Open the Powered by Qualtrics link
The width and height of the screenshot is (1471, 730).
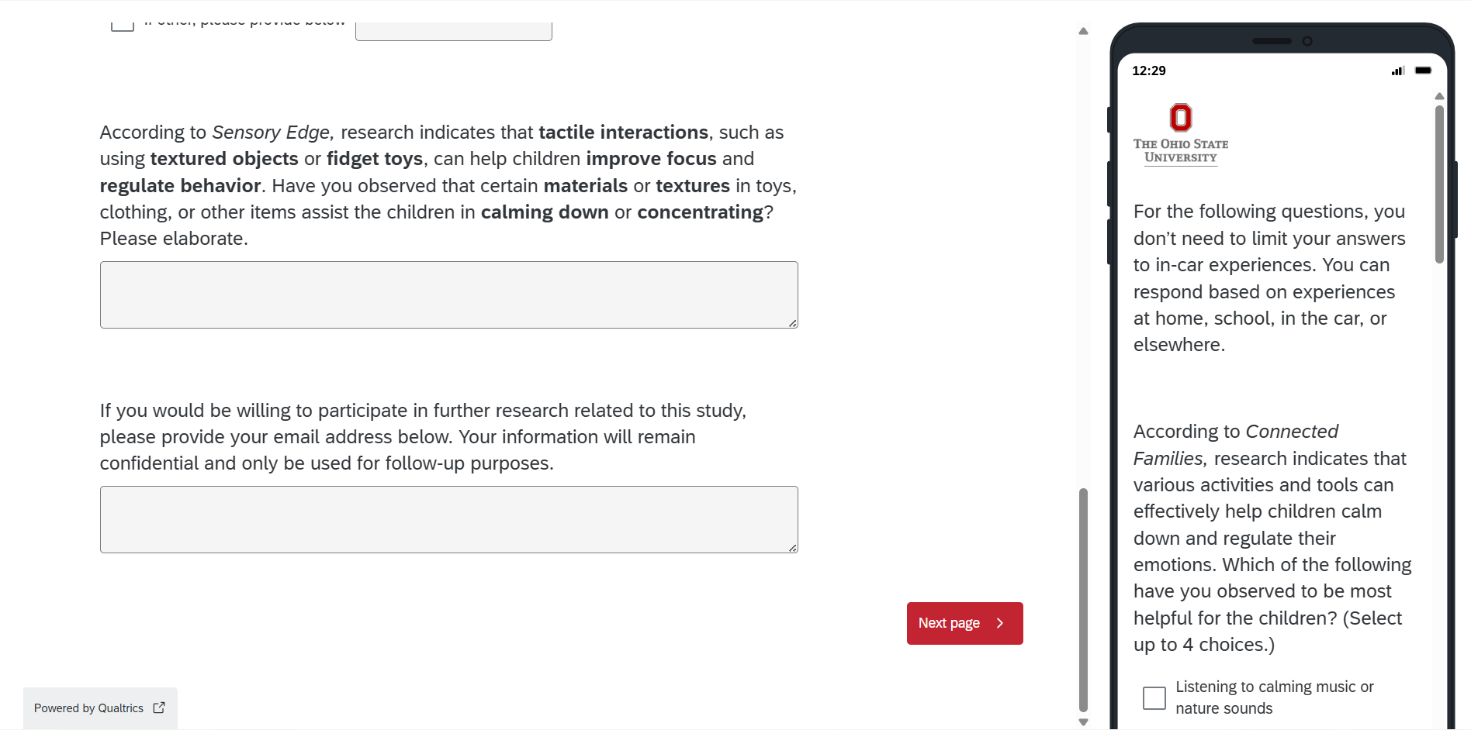click(x=89, y=708)
